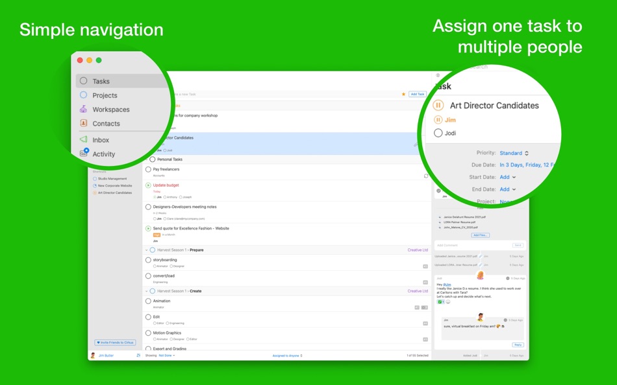Open the Assigned to Anyone selector
This screenshot has height=385, width=617.
click(287, 356)
